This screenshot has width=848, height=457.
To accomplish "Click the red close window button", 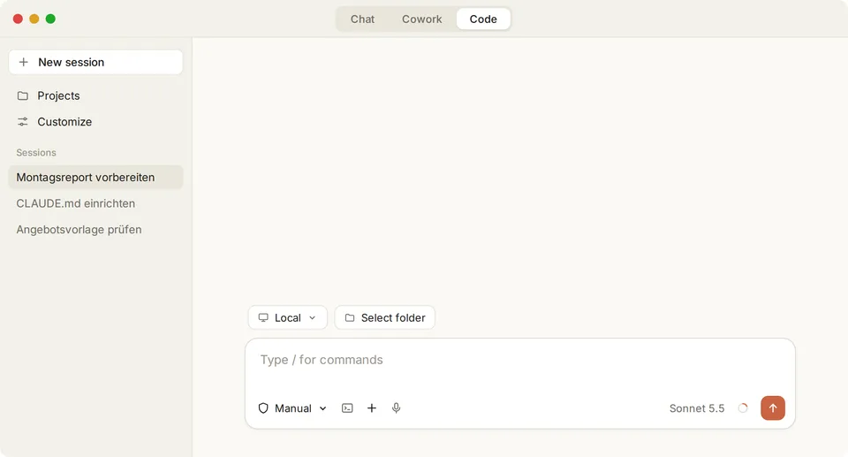I will (x=18, y=19).
